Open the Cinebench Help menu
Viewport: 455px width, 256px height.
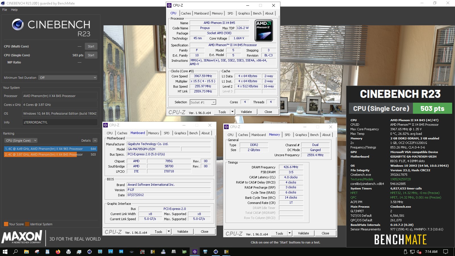[14, 10]
